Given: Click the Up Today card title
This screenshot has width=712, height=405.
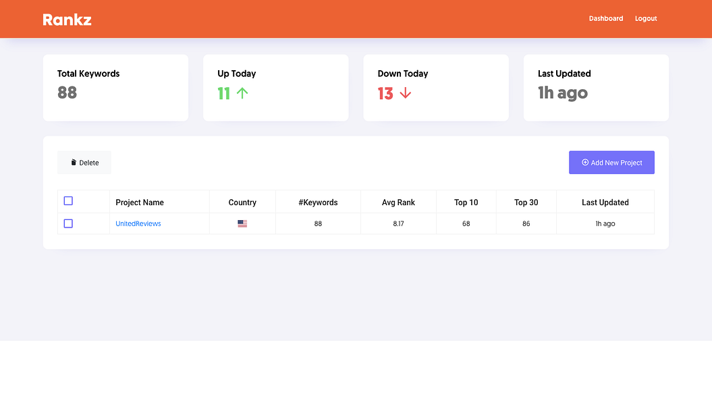Looking at the screenshot, I should point(237,74).
